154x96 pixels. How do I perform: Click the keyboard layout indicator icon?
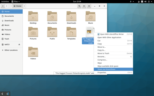coord(142,2)
